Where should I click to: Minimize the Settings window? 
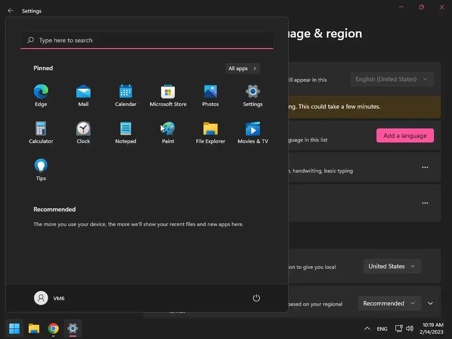tap(401, 7)
